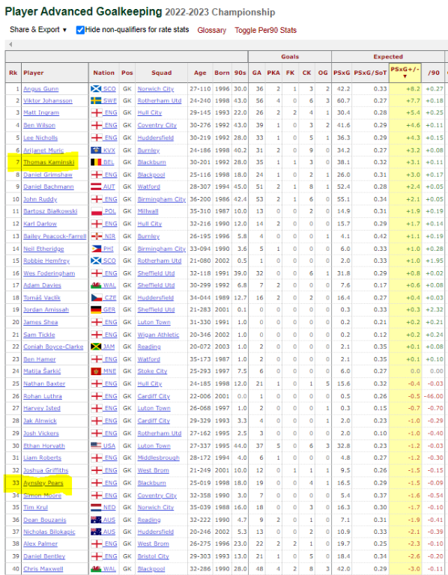The width and height of the screenshot is (448, 575).
Task: Open the Glossary link
Action: (212, 30)
